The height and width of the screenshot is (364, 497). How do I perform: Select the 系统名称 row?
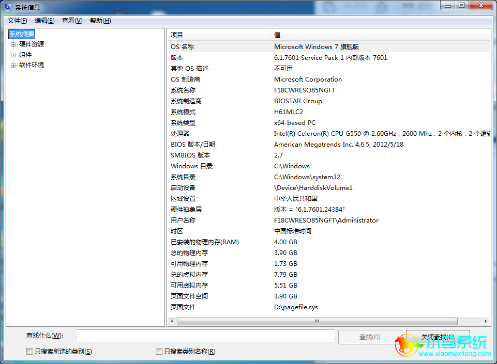coord(329,90)
